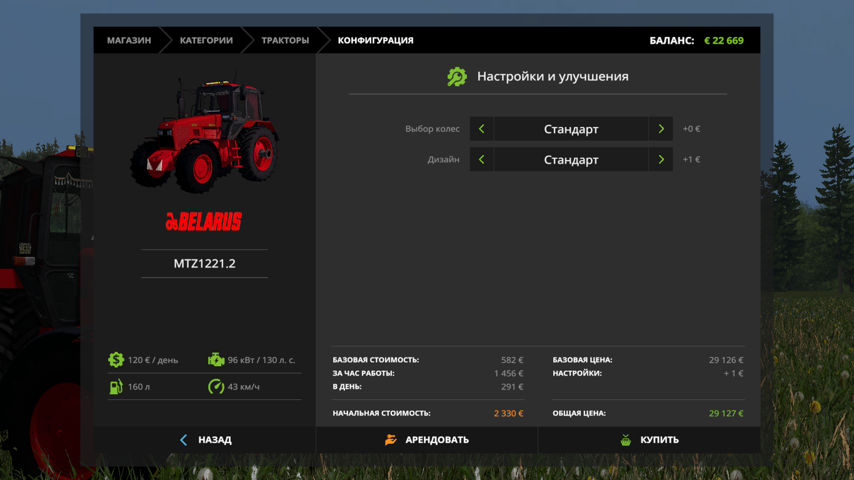This screenshot has height=480, width=854.
Task: Click the НАЧАЛЬНАЯ СТОИМОСТЬ label
Action: click(x=381, y=413)
